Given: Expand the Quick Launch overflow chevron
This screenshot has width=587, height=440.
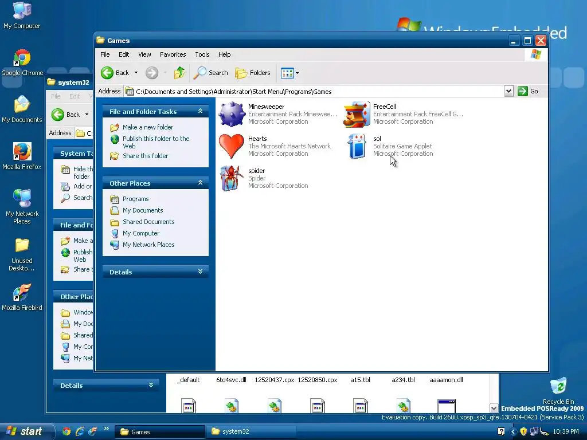Looking at the screenshot, I should click(x=106, y=429).
